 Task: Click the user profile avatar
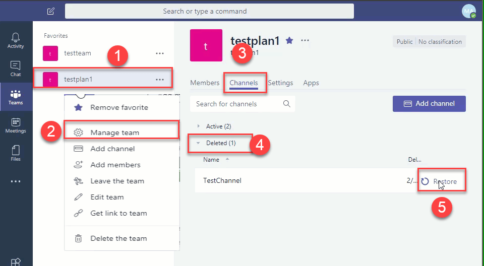pos(468,11)
